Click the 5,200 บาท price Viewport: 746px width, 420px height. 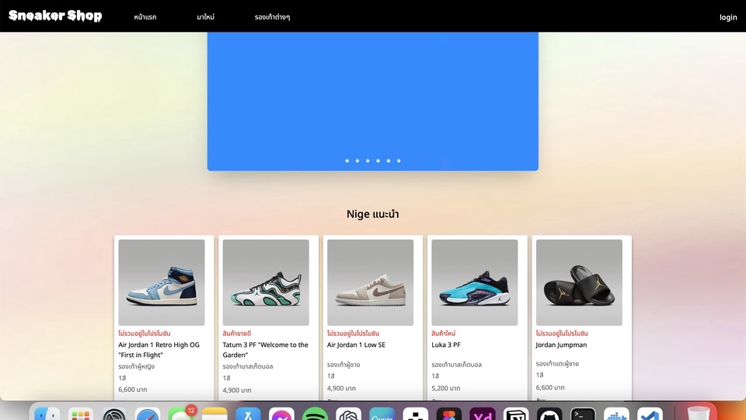[x=446, y=388]
